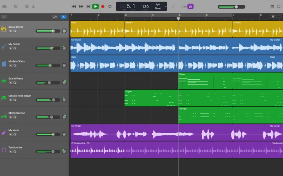Select the My Guitar track icon
The width and height of the screenshot is (283, 176).
click(4, 46)
